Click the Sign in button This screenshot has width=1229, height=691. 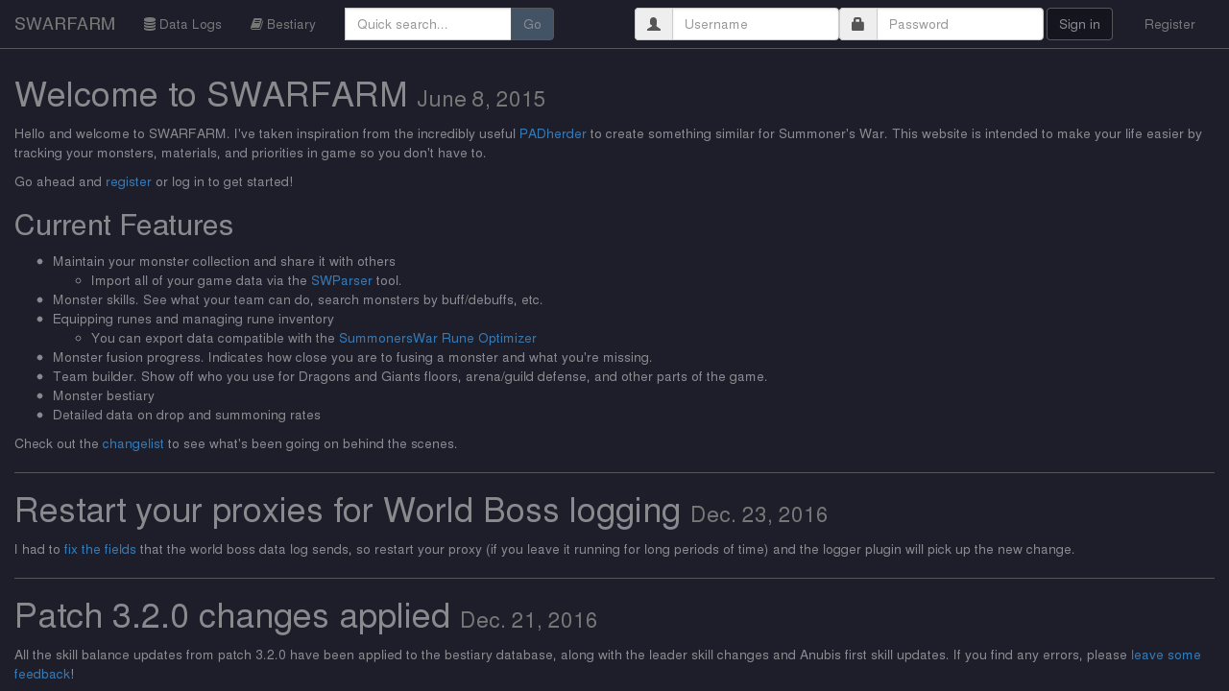tap(1079, 24)
